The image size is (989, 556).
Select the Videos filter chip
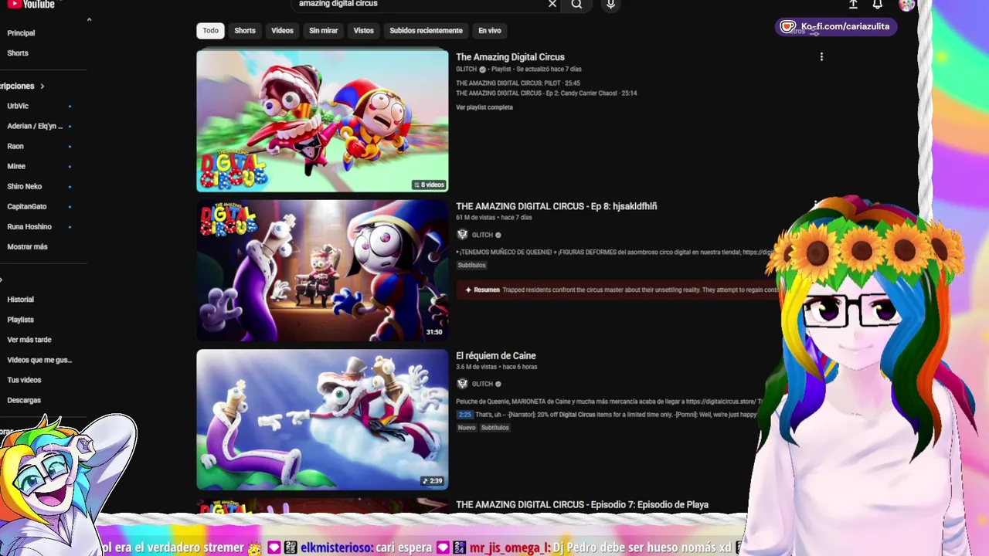[282, 31]
